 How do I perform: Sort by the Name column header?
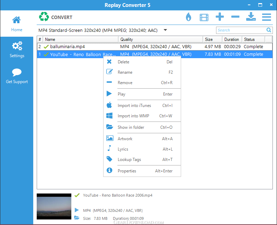(81, 39)
